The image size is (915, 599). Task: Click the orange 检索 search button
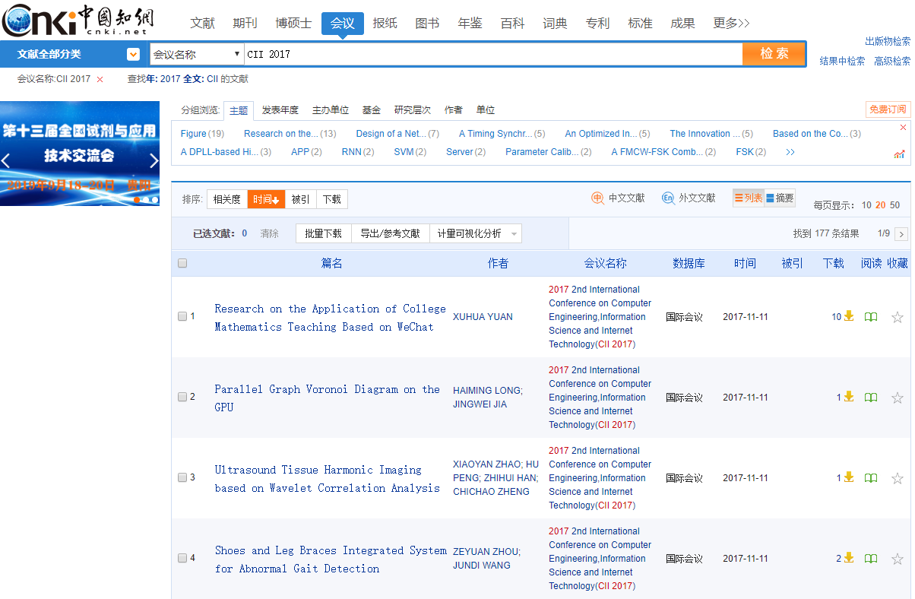[x=774, y=54]
